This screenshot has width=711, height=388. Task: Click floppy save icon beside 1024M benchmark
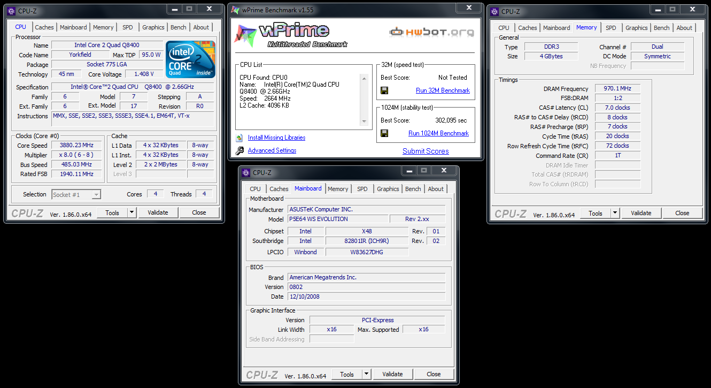(x=384, y=133)
